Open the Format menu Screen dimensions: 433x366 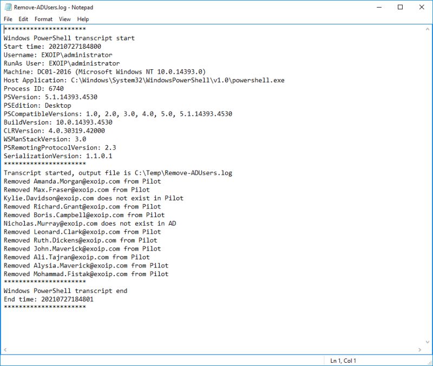[42, 18]
